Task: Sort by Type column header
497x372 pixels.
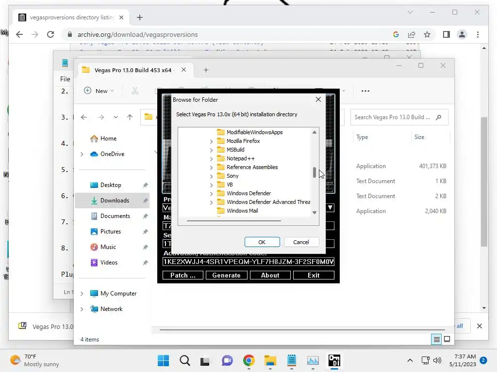Action: click(362, 137)
